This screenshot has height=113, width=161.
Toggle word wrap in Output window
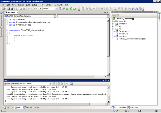click(x=71, y=84)
